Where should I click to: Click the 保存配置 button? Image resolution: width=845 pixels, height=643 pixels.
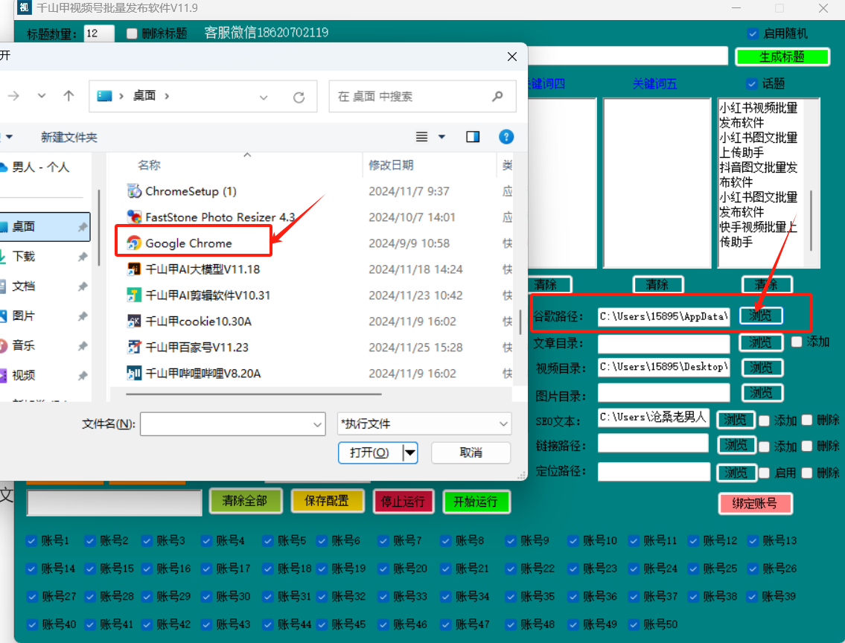click(327, 501)
